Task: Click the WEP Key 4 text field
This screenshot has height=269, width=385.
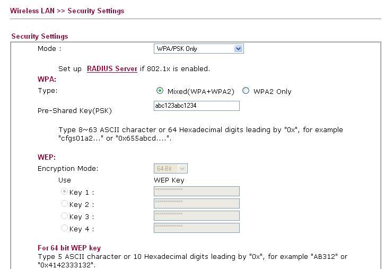Action: 196,228
